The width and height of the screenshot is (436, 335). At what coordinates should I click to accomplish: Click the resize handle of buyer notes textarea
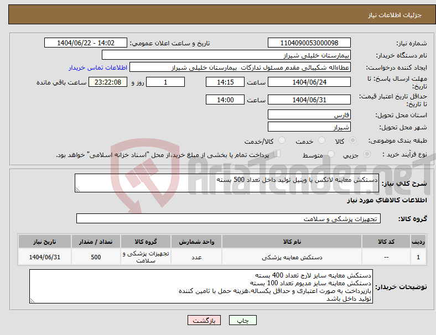click(32, 301)
